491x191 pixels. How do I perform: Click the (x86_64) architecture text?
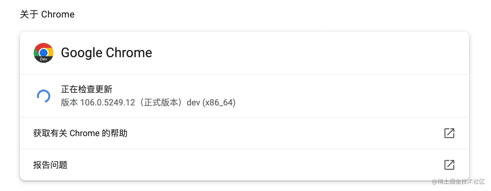219,103
